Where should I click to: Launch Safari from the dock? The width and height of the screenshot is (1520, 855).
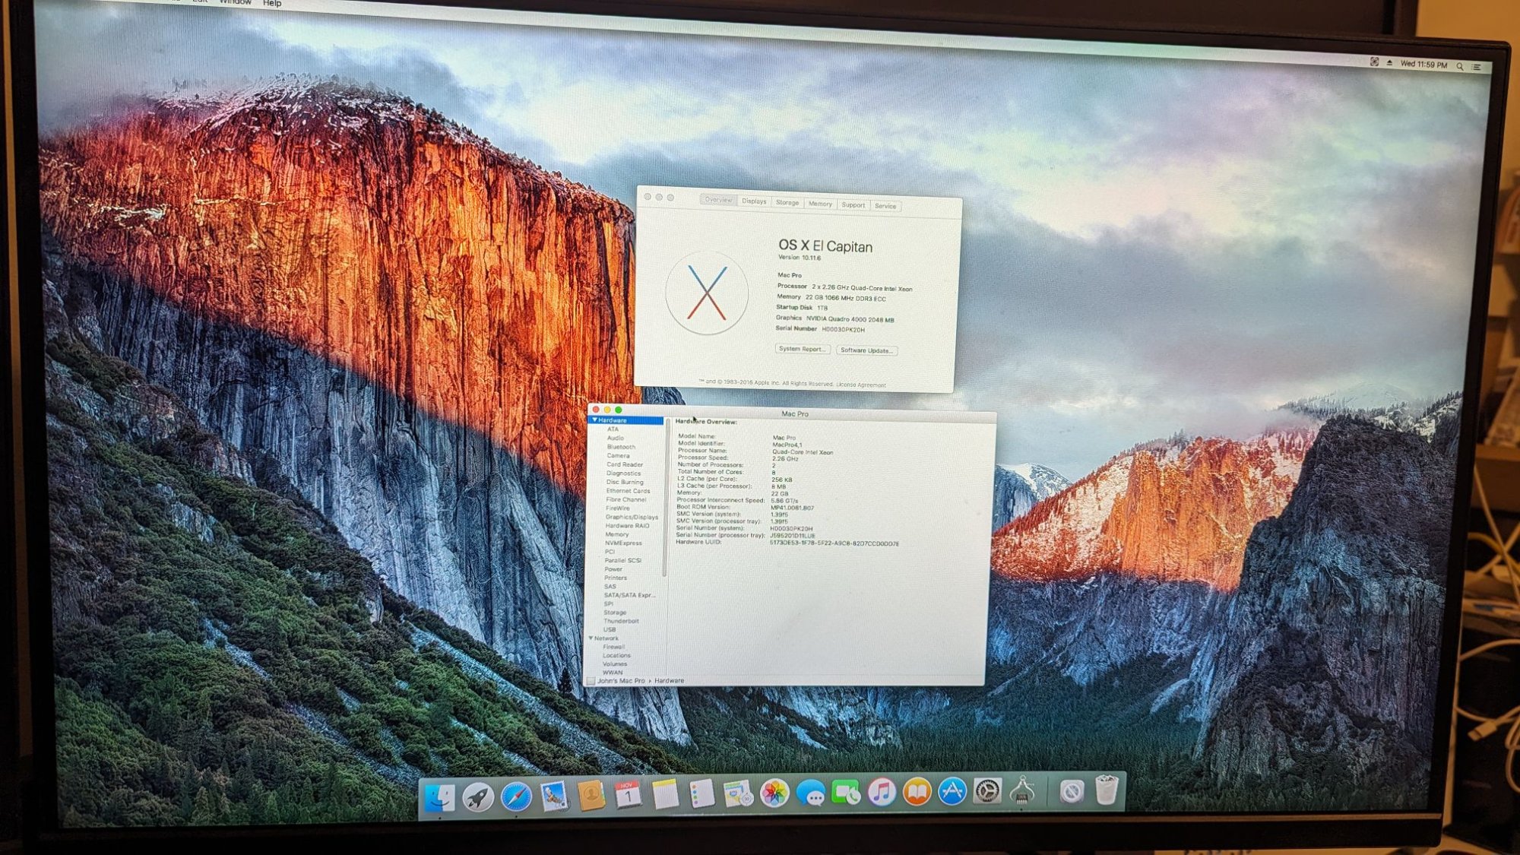516,797
